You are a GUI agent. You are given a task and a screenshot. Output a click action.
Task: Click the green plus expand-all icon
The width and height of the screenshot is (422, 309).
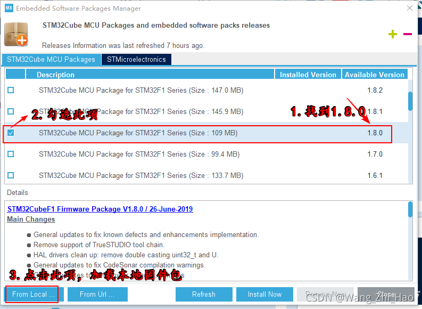coord(393,34)
